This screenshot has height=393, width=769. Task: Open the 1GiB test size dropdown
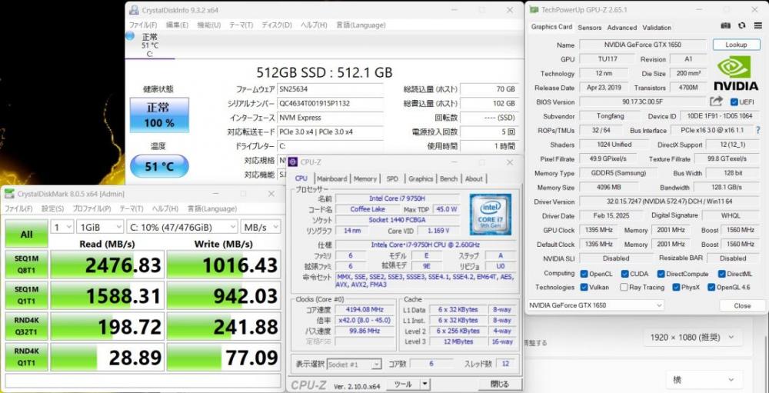99,227
